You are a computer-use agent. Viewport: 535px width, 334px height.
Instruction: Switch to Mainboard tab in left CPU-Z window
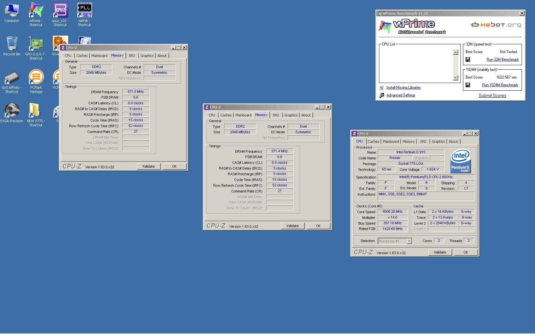pos(99,56)
